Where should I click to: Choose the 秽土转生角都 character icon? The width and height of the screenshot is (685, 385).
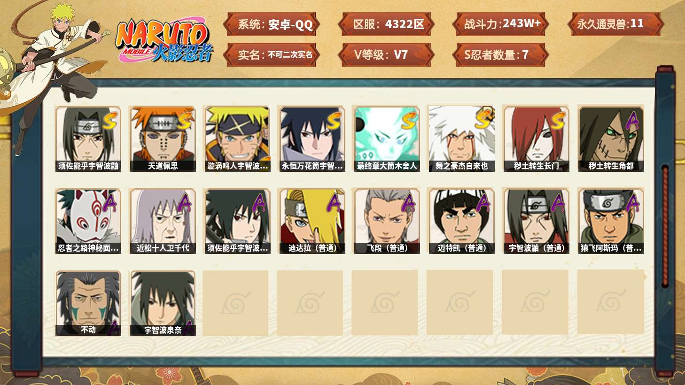click(x=611, y=139)
